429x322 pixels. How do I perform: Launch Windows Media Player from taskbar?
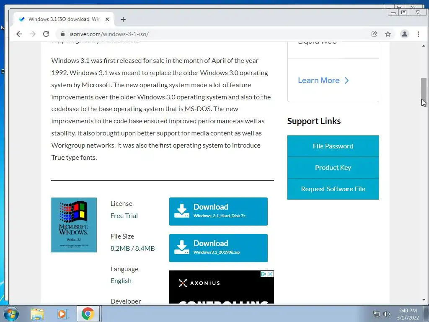(62, 314)
